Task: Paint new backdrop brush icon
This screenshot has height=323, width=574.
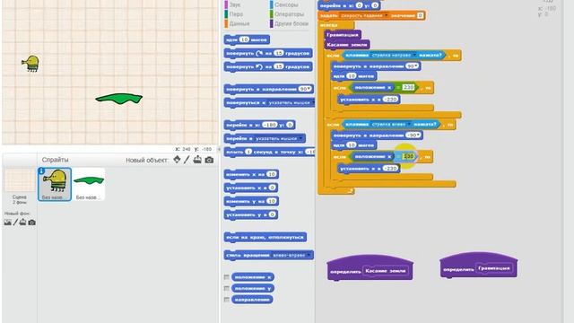Action: 15,223
